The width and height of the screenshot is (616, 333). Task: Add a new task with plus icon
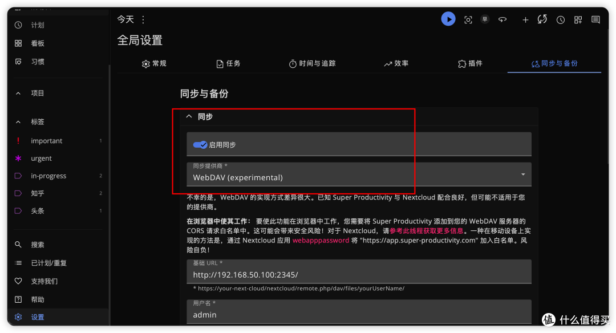(525, 19)
